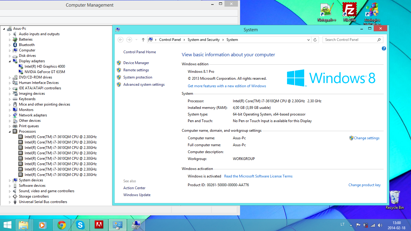
Task: Select System and Security breadcrumb
Action: [x=204, y=40]
